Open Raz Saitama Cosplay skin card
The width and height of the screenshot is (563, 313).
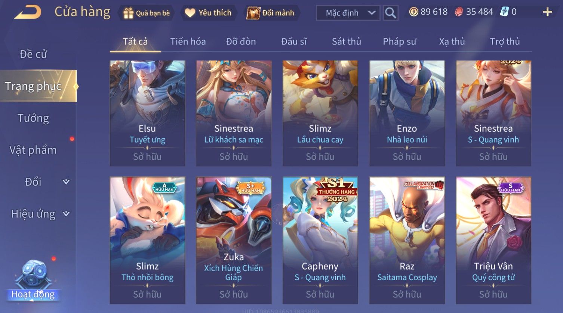pos(407,240)
